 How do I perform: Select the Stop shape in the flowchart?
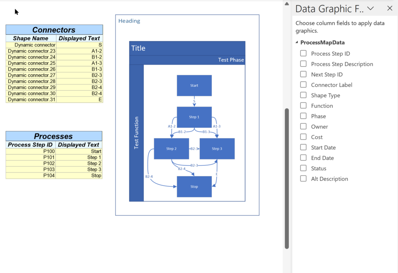pos(194,186)
